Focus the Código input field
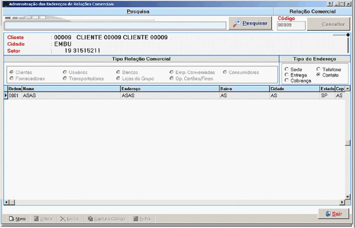The image size is (355, 228). pyautogui.click(x=291, y=25)
